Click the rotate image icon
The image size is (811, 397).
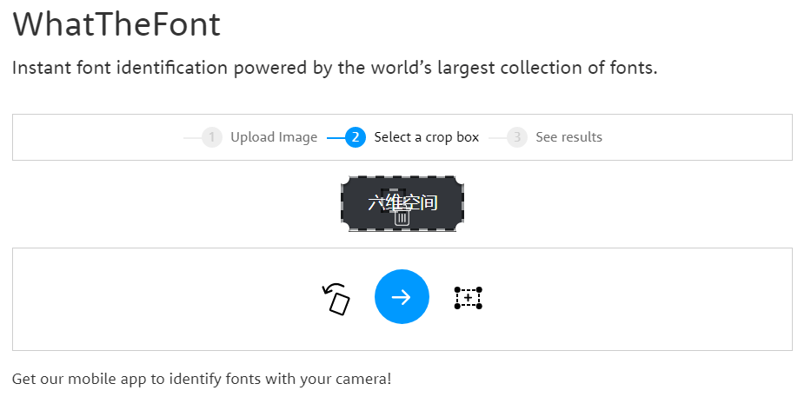point(336,299)
